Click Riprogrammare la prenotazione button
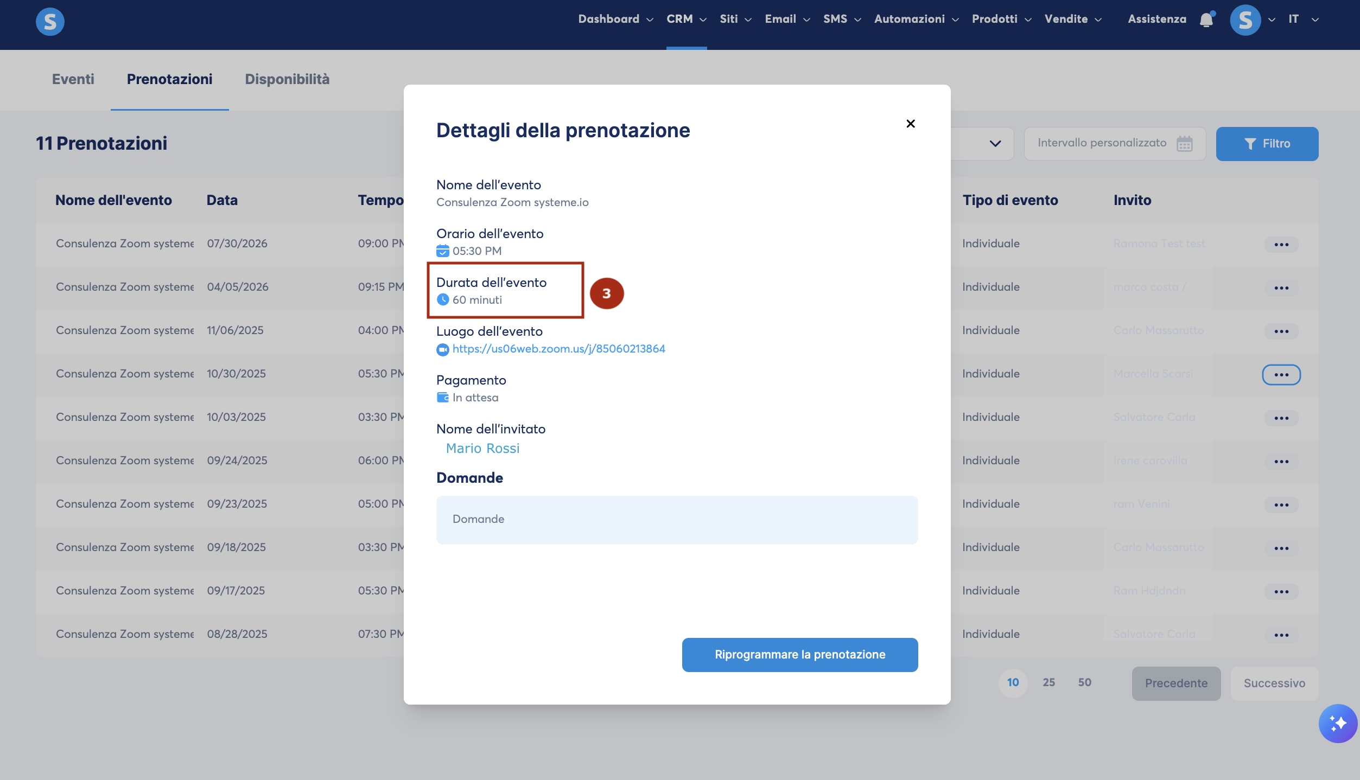Screen dimensions: 1360x780 [x=800, y=655]
